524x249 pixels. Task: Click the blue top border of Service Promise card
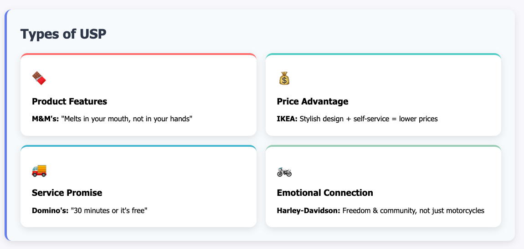click(139, 146)
